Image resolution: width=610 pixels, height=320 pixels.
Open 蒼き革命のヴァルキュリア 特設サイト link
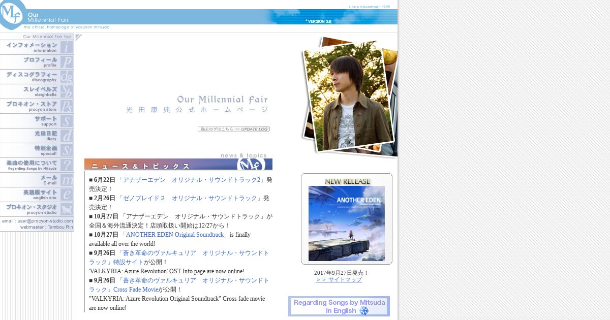[179, 258]
